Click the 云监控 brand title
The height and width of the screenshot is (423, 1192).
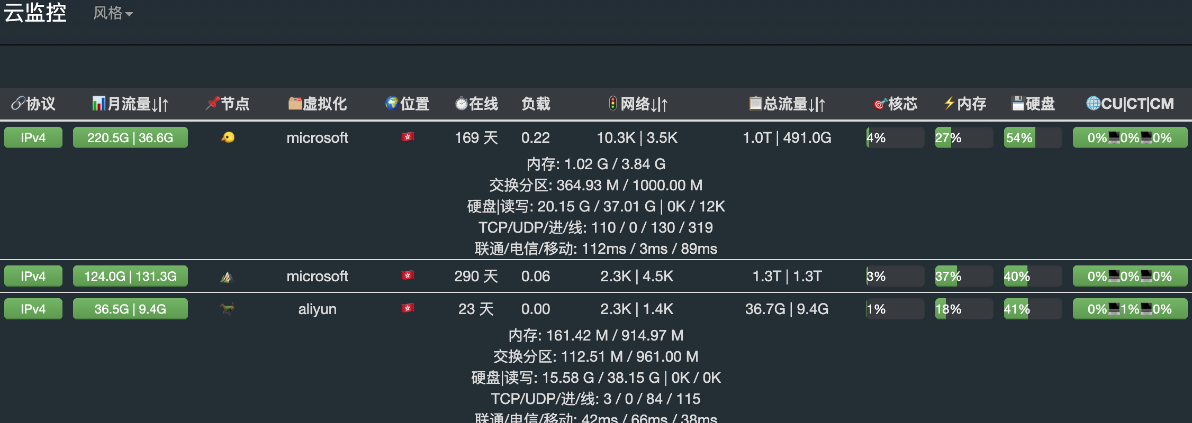35,13
